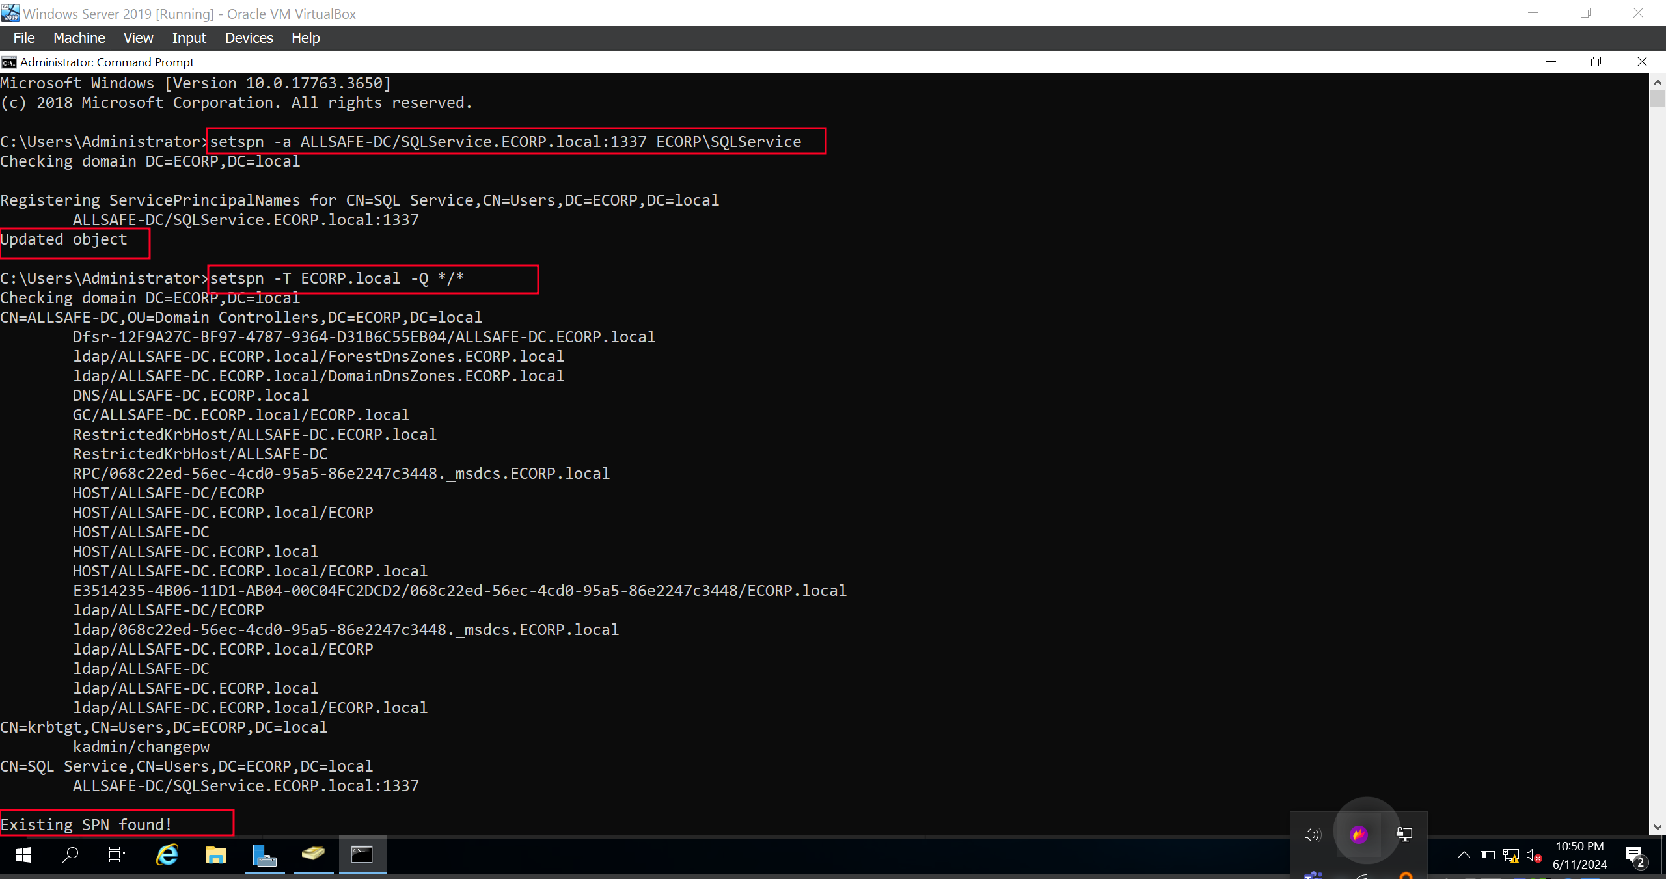This screenshot has height=879, width=1666.
Task: Click the Command Prompt window system icon
Action: click(x=8, y=62)
